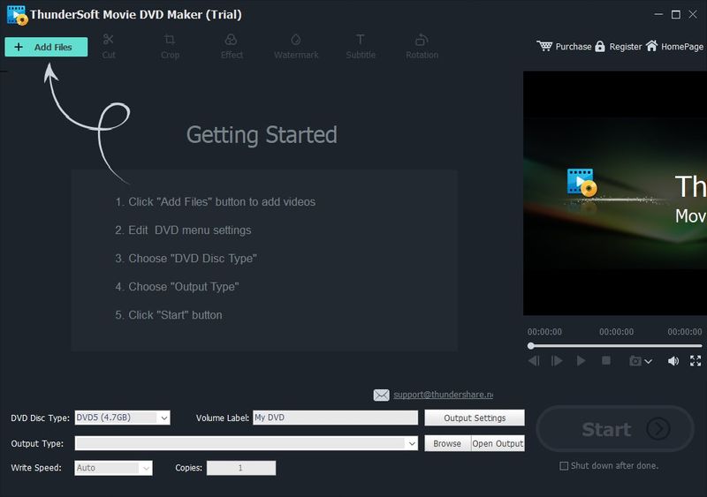This screenshot has height=497, width=707.
Task: Click "Getting Started" heading text
Action: click(x=262, y=135)
